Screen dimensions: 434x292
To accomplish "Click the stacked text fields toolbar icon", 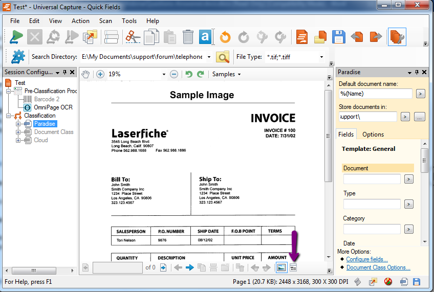I will [x=111, y=37].
